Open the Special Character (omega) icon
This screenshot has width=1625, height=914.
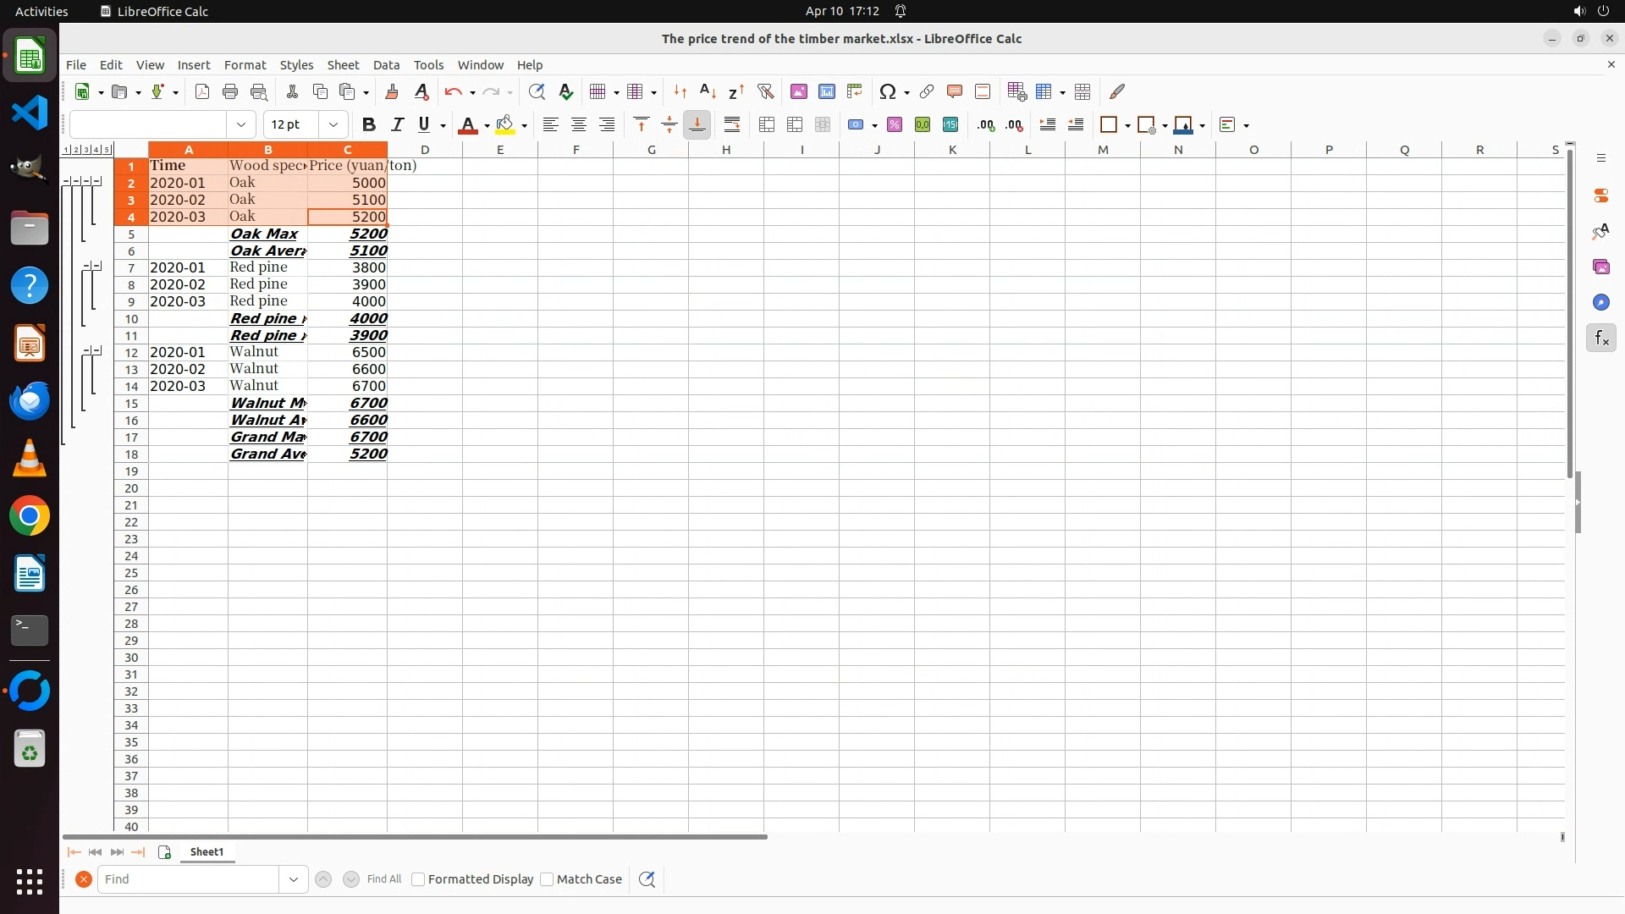(887, 91)
